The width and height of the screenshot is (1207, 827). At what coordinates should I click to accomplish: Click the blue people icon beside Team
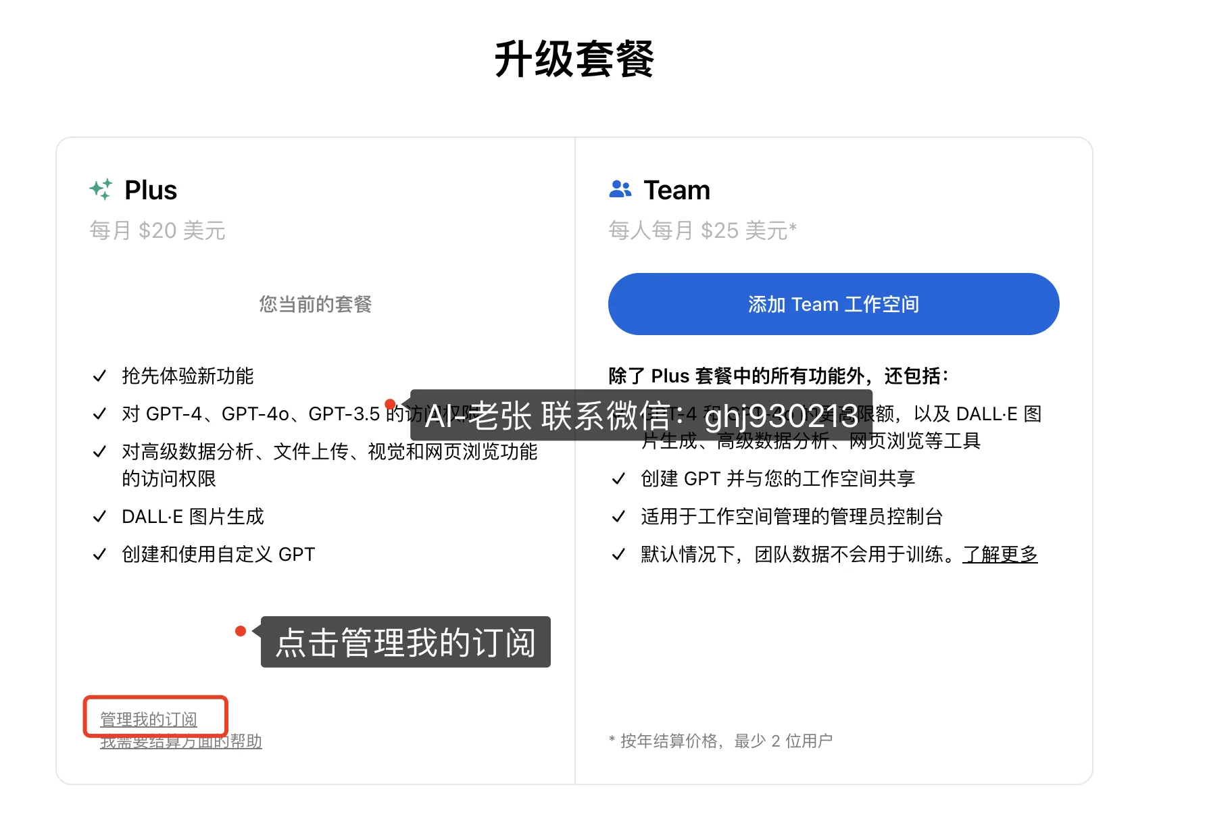tap(620, 189)
